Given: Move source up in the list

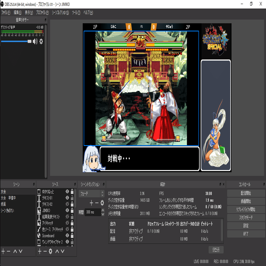Looking at the screenshot, I should [x=57, y=251].
